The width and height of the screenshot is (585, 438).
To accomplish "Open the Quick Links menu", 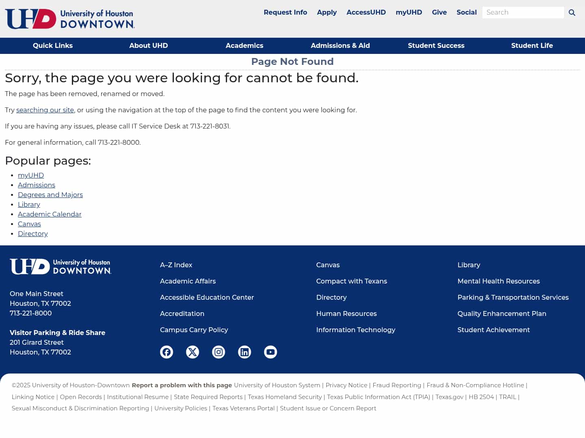I will pos(53,46).
